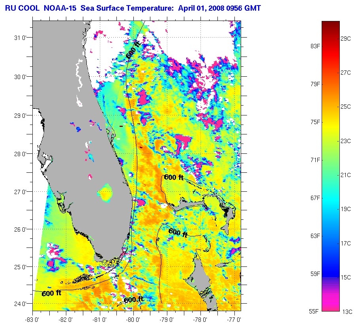Click the latitude label "30 0'"

click(20, 77)
